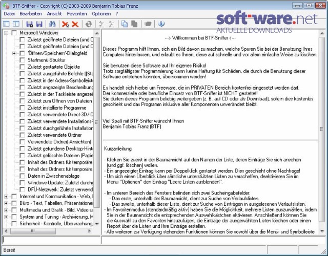The image size is (328, 256).
Task: Click the plain floppy disk save icon
Action: tap(39, 24)
